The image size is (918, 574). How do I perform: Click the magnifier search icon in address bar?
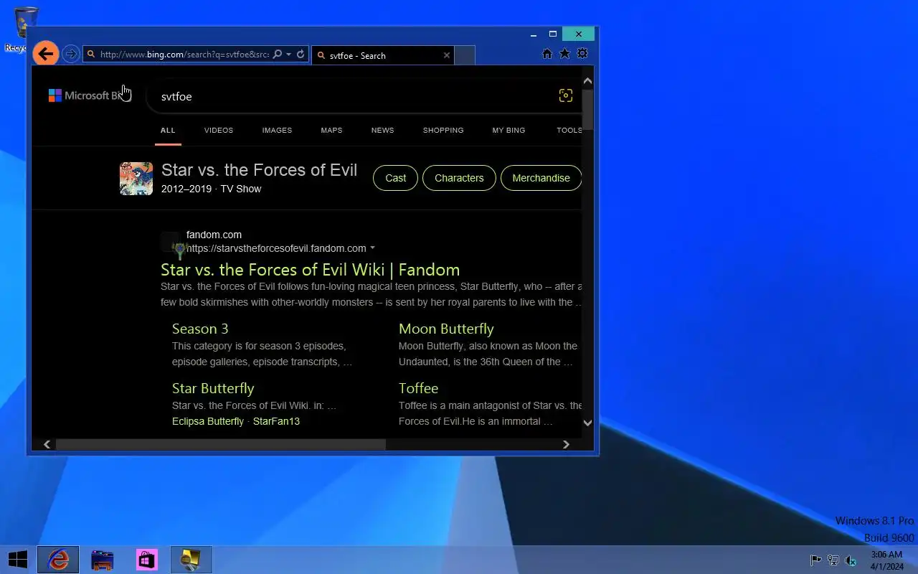point(278,55)
